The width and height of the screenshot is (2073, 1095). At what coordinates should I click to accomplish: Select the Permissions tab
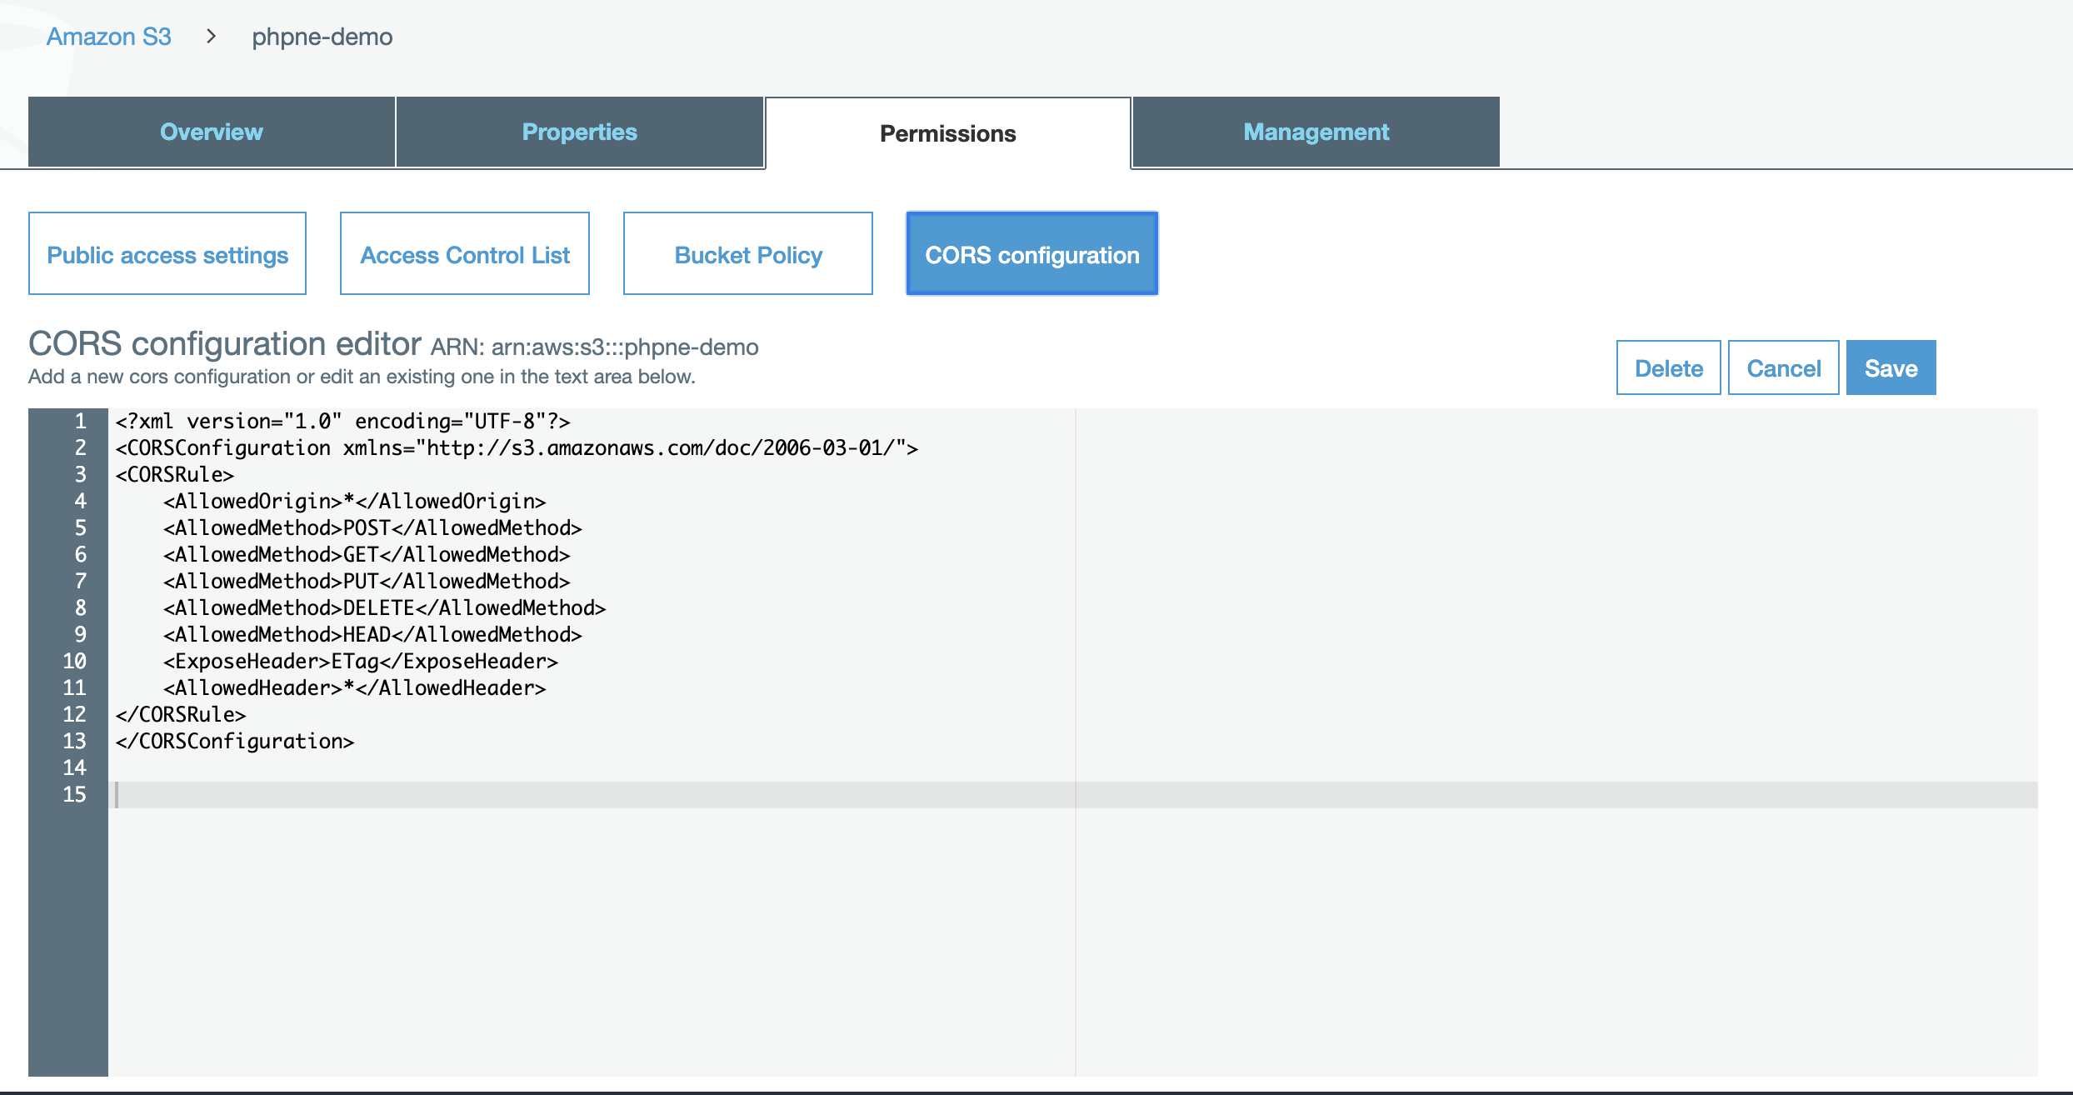click(947, 133)
